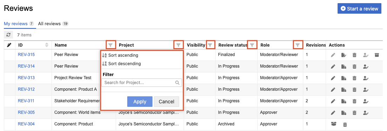The width and height of the screenshot is (387, 131).
Task: Click the Apply filter button
Action: coord(140,102)
